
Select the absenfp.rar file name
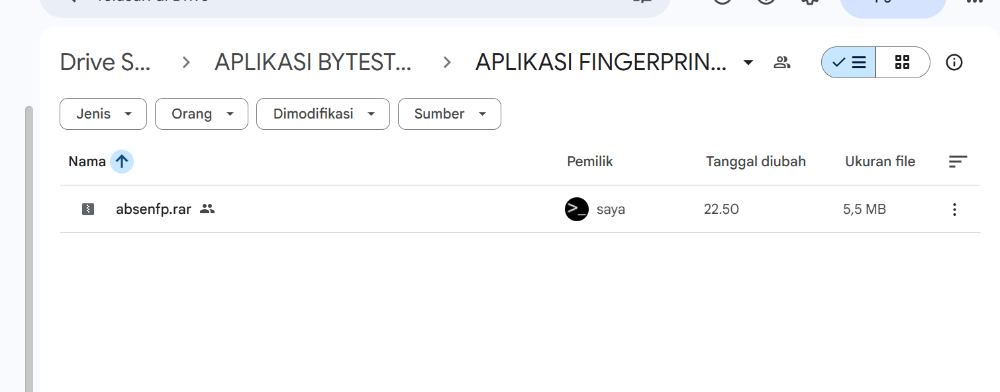154,209
